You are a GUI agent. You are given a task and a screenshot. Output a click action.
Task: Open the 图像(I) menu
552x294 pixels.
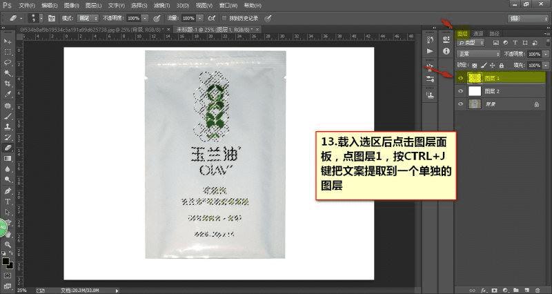(72, 6)
